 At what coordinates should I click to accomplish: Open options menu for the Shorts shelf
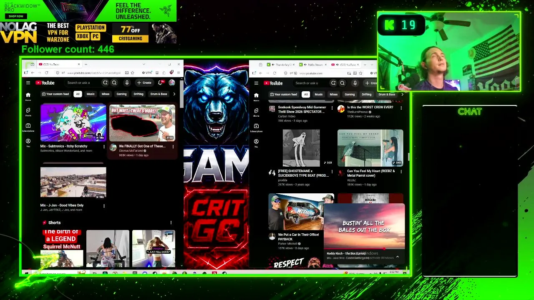pos(171,223)
